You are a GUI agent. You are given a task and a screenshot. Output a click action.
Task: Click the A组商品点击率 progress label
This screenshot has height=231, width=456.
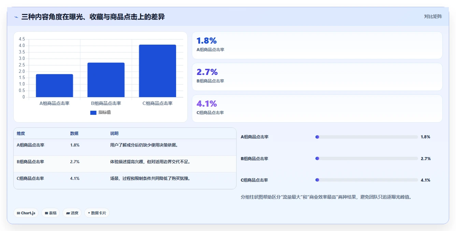coord(255,137)
